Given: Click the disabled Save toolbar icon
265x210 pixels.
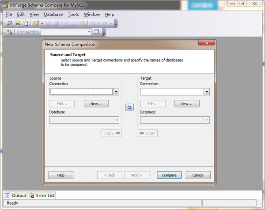Looking at the screenshot, I should [48, 23].
